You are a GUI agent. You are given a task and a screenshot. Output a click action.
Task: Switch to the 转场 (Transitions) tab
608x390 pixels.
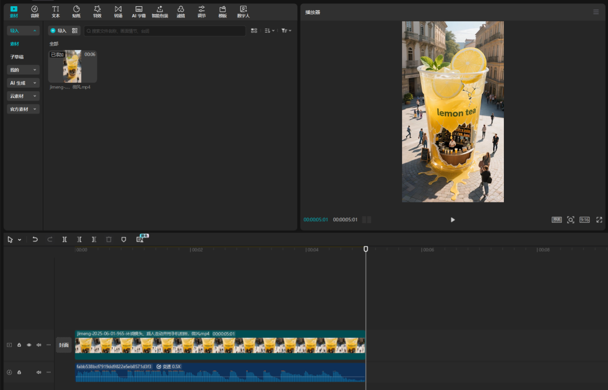[x=118, y=12]
